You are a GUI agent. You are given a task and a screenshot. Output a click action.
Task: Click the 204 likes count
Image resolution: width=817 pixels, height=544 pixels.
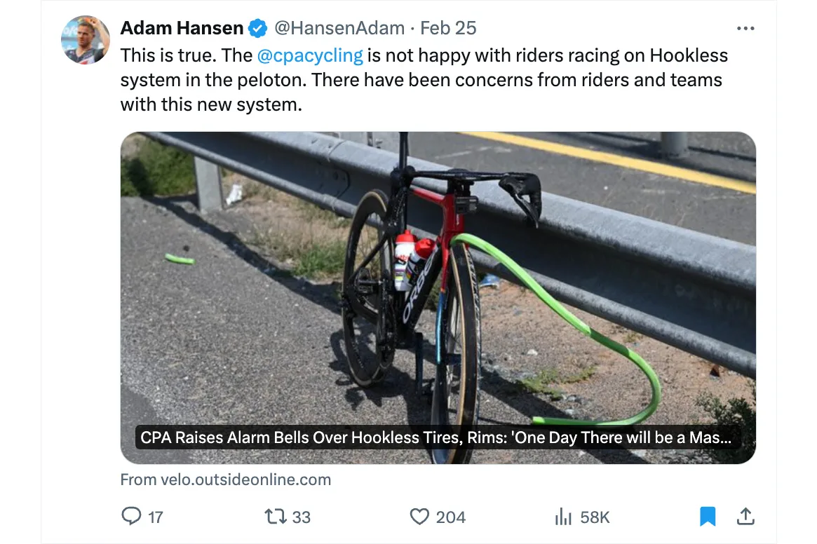pos(450,517)
